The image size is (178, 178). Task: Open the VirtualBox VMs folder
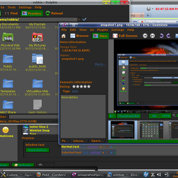click(37, 84)
